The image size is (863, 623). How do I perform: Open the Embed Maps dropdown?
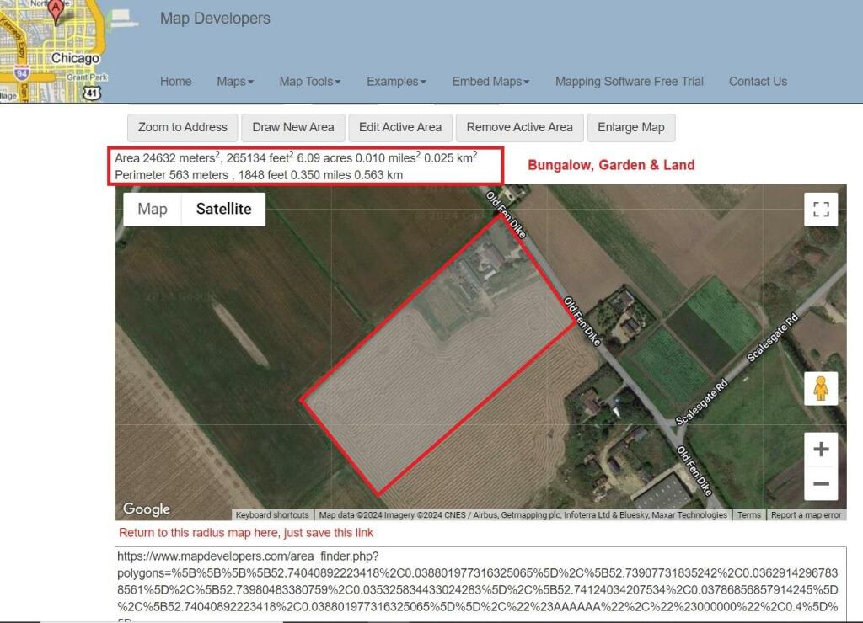point(490,82)
